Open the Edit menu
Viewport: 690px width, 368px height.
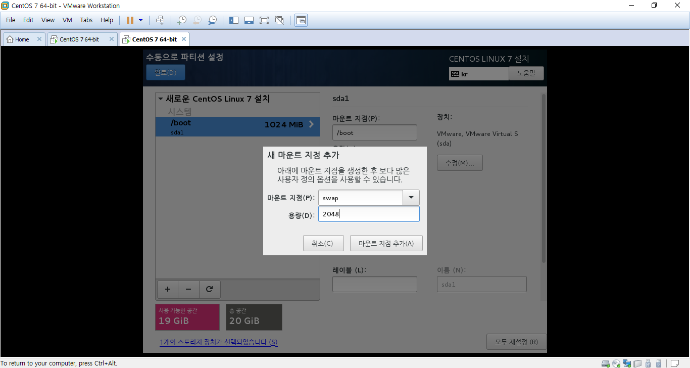(x=28, y=20)
